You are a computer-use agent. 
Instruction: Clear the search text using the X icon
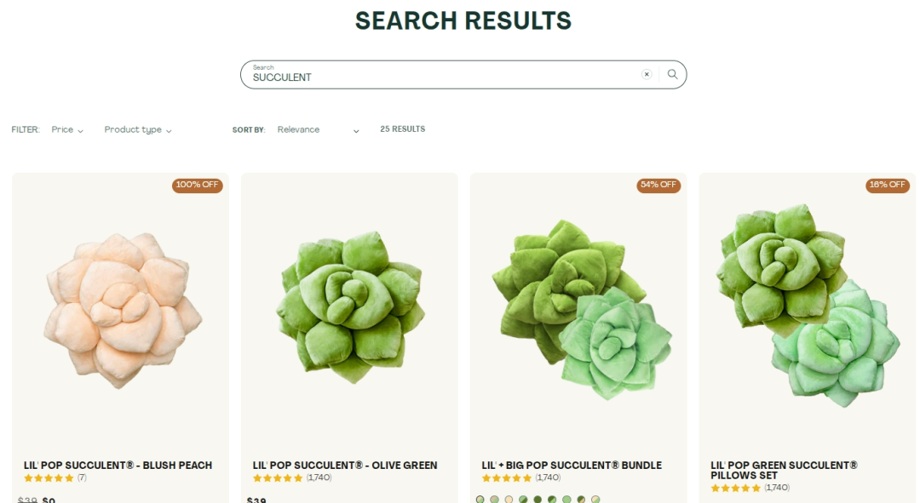click(x=647, y=74)
